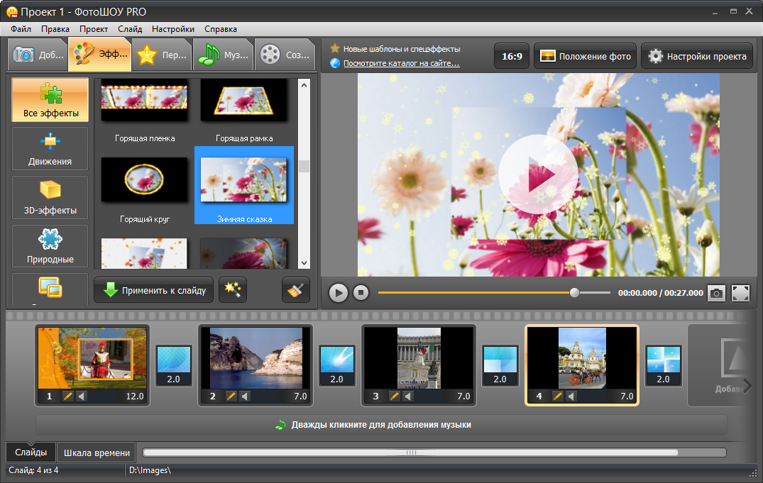Toggle the sound icon on slide 4

pyautogui.click(x=571, y=396)
